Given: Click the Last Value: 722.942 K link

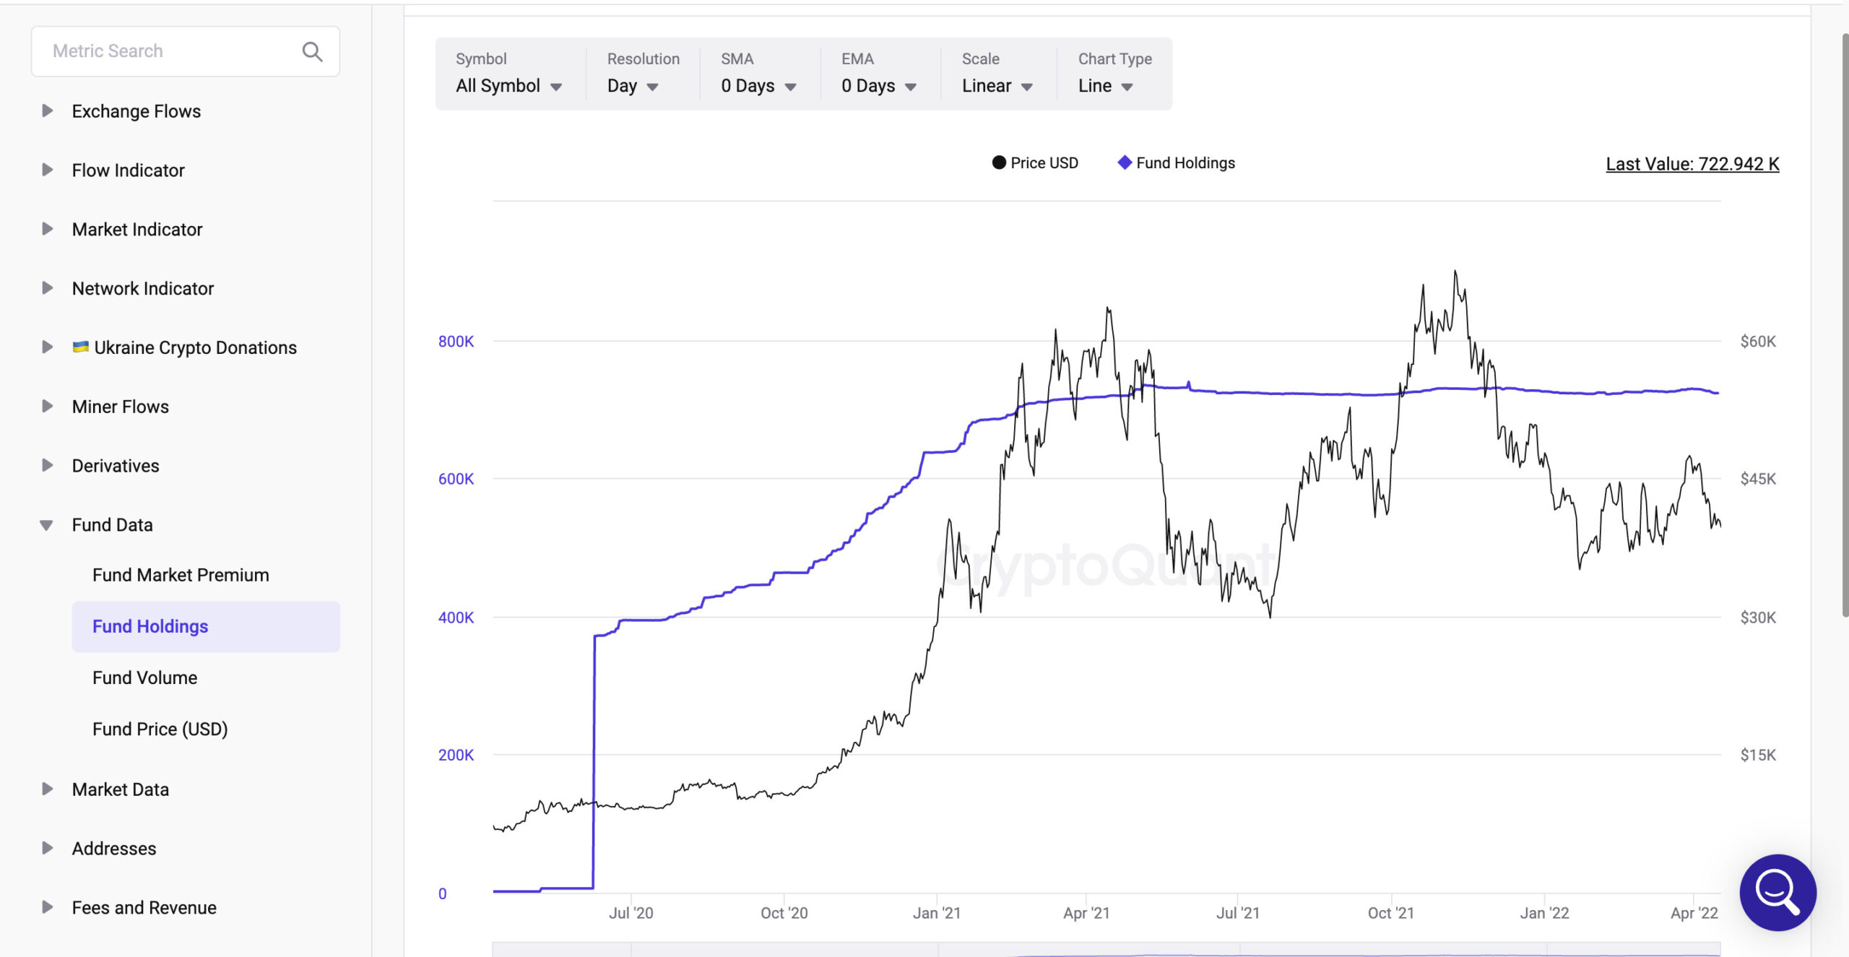Looking at the screenshot, I should click(1692, 164).
